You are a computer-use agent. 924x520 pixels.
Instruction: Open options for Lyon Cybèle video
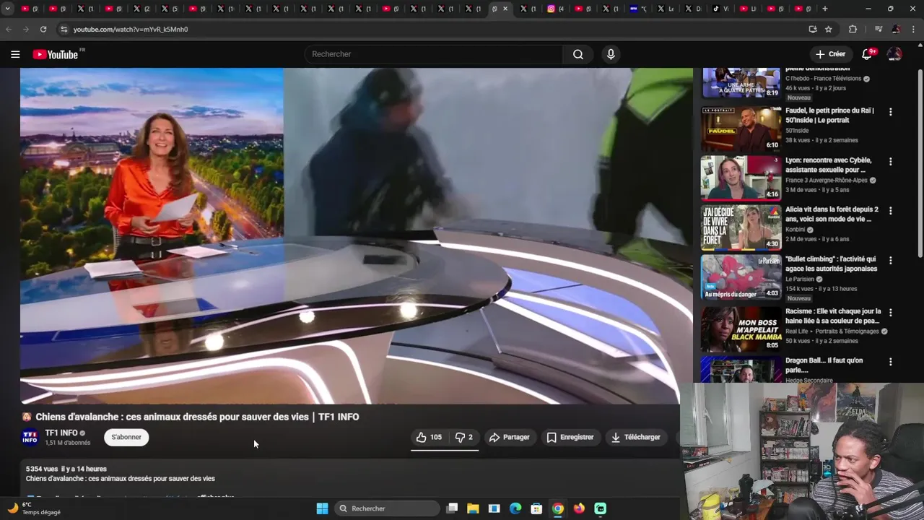pyautogui.click(x=890, y=162)
